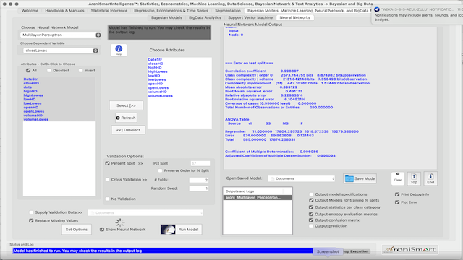Enable Output prediction checkbox
This screenshot has width=463, height=260.
point(311,226)
